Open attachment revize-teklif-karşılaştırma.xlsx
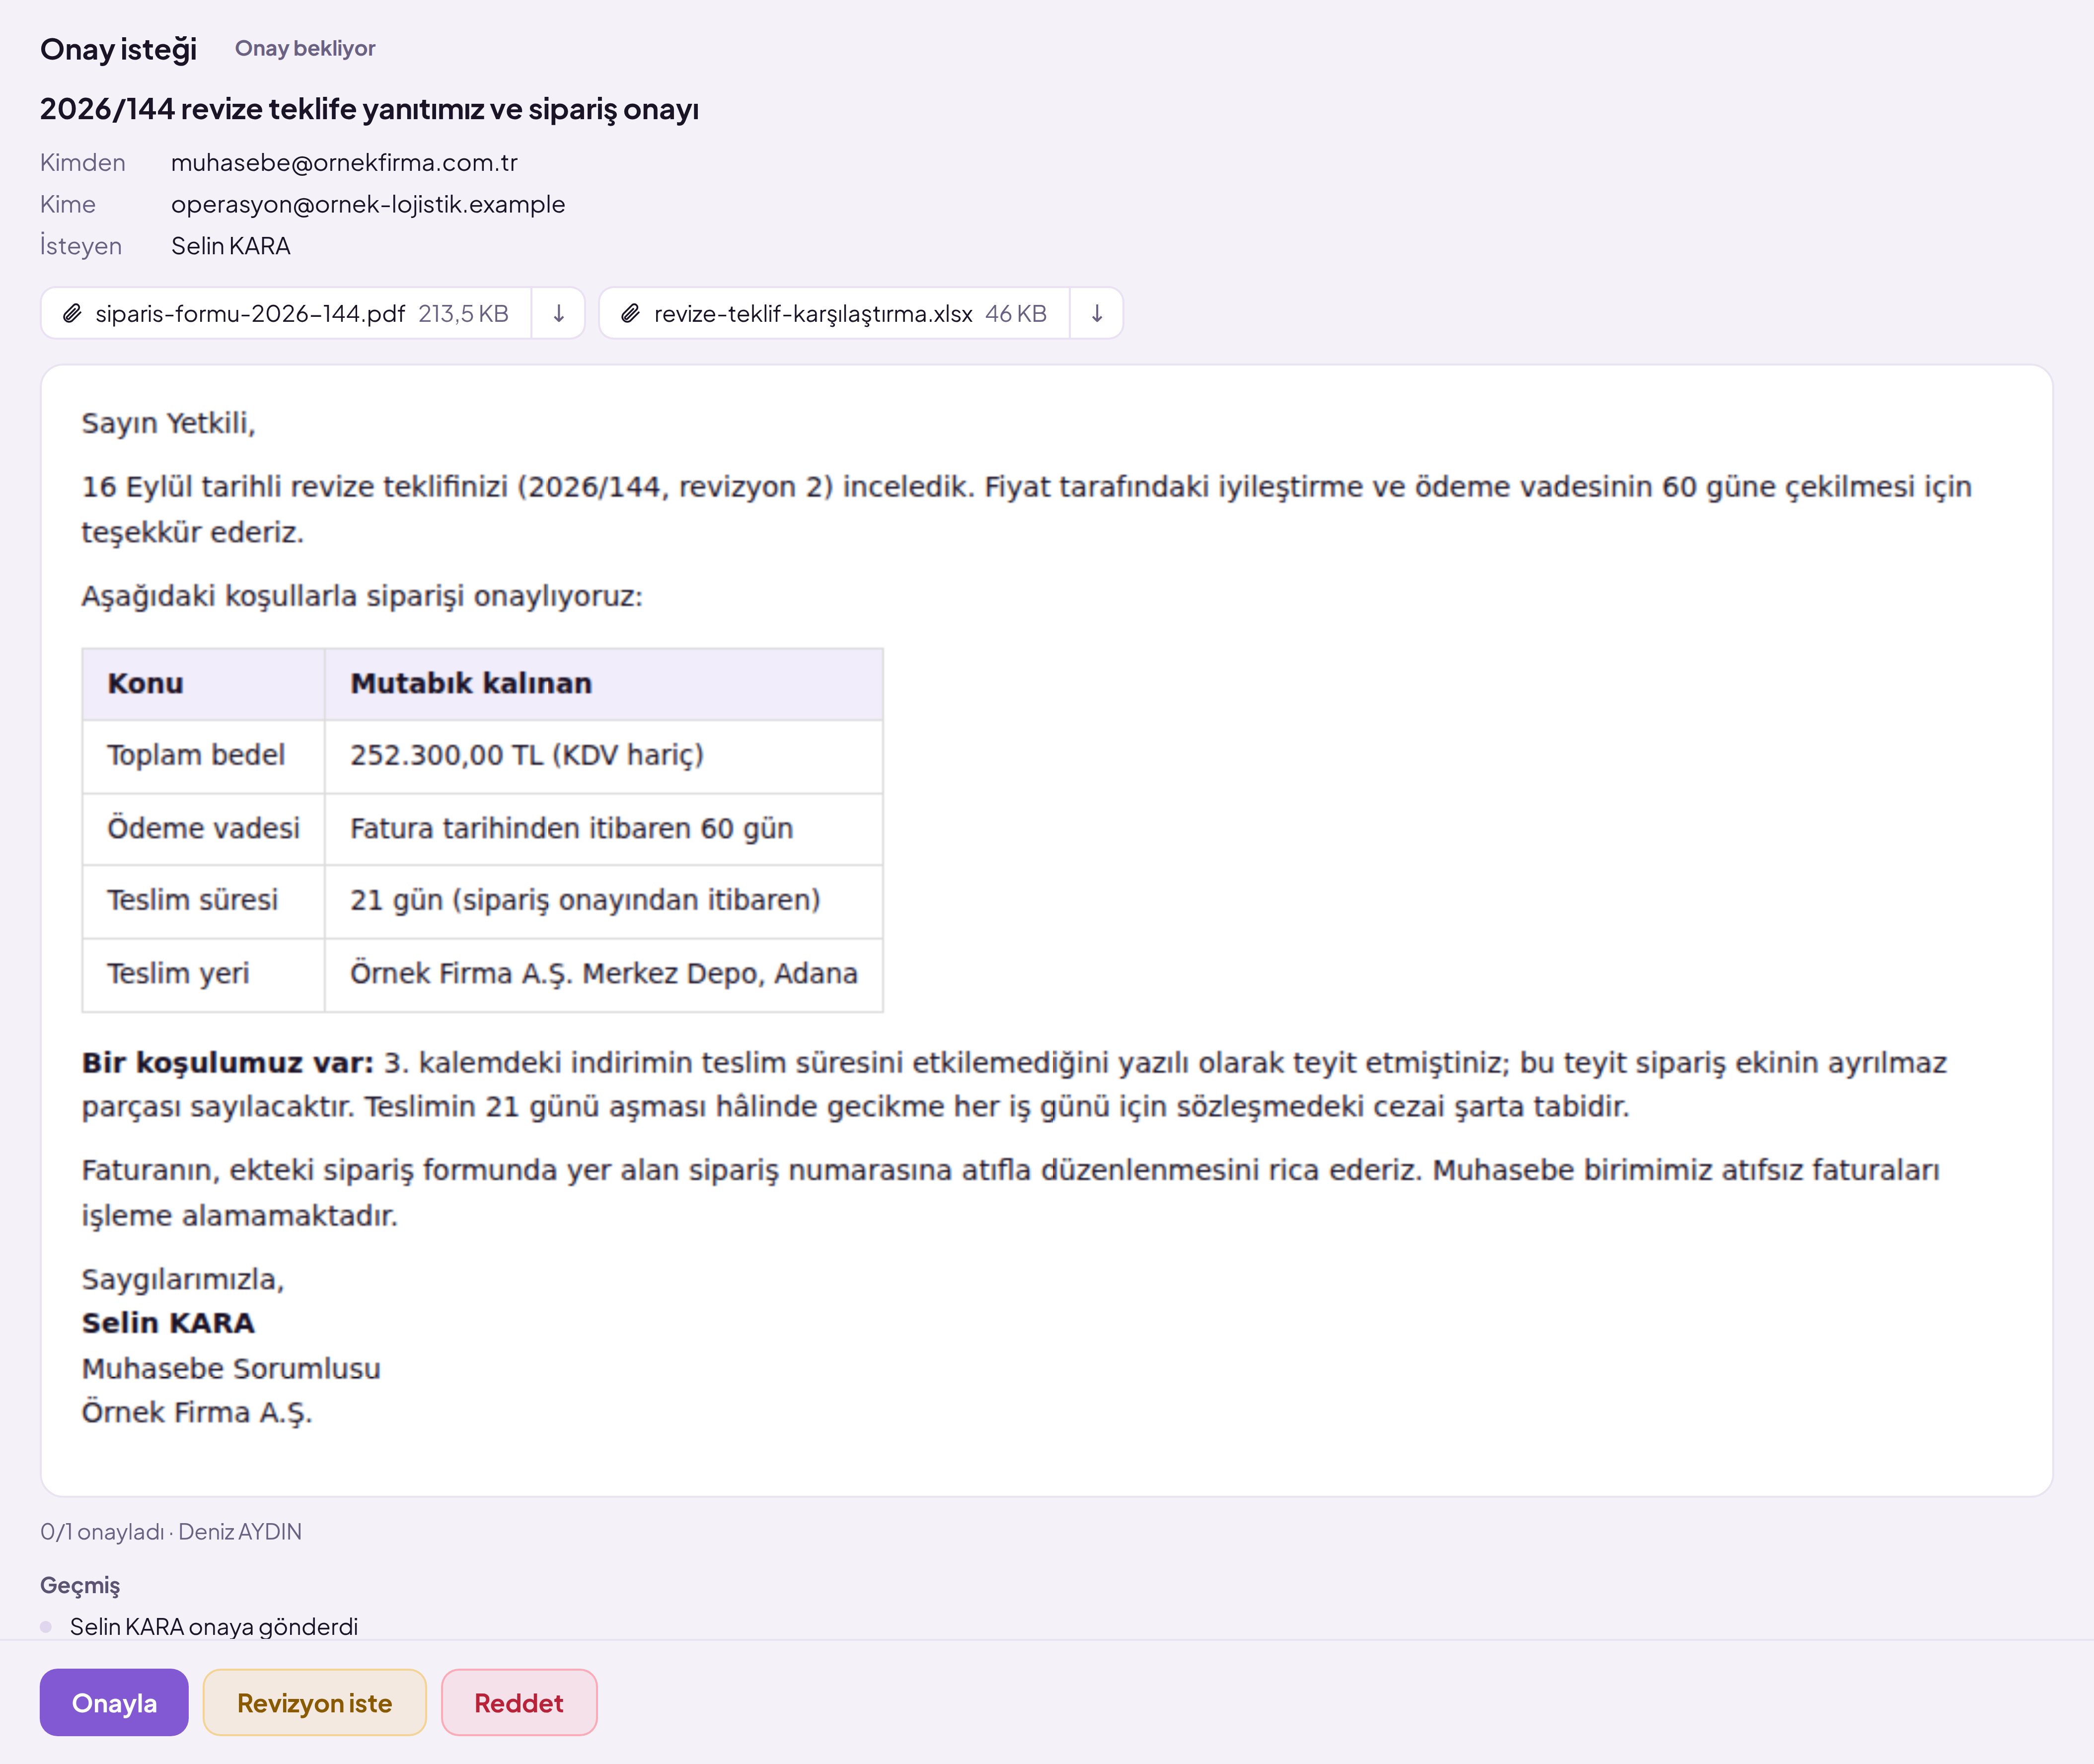 pyautogui.click(x=834, y=313)
